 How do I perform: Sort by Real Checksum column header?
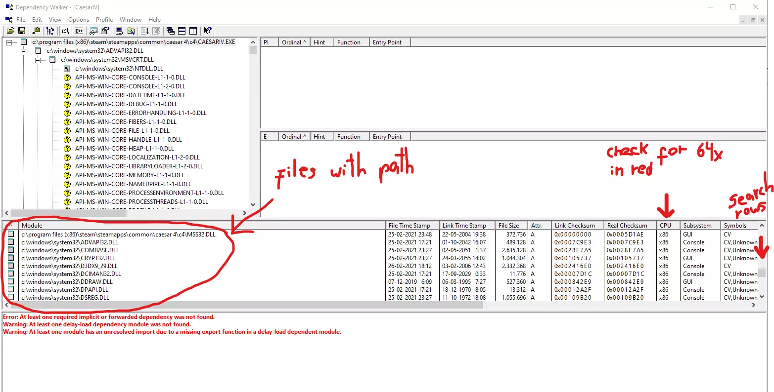point(631,226)
